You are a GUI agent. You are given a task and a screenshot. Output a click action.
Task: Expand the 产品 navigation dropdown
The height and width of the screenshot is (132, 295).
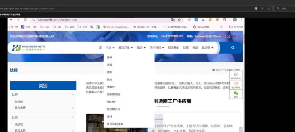(x=110, y=48)
